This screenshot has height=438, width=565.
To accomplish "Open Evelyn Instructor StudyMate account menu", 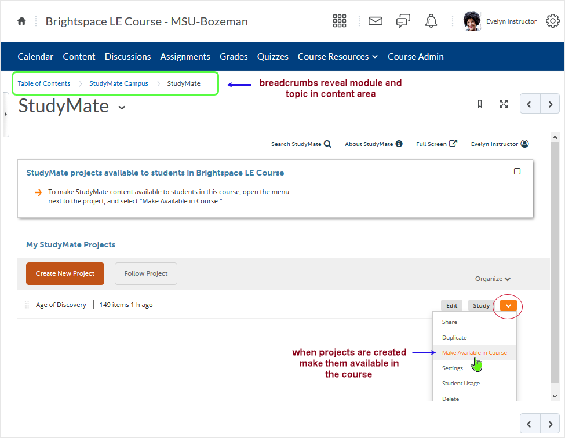I will click(500, 144).
